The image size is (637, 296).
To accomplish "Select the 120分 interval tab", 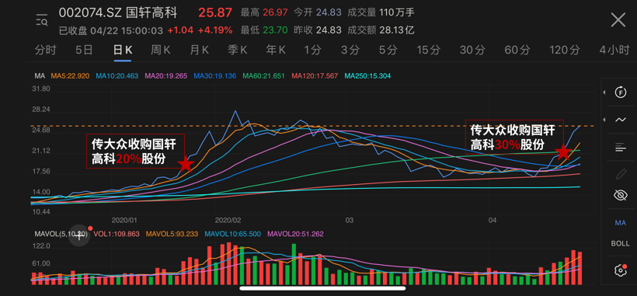I will click(564, 50).
